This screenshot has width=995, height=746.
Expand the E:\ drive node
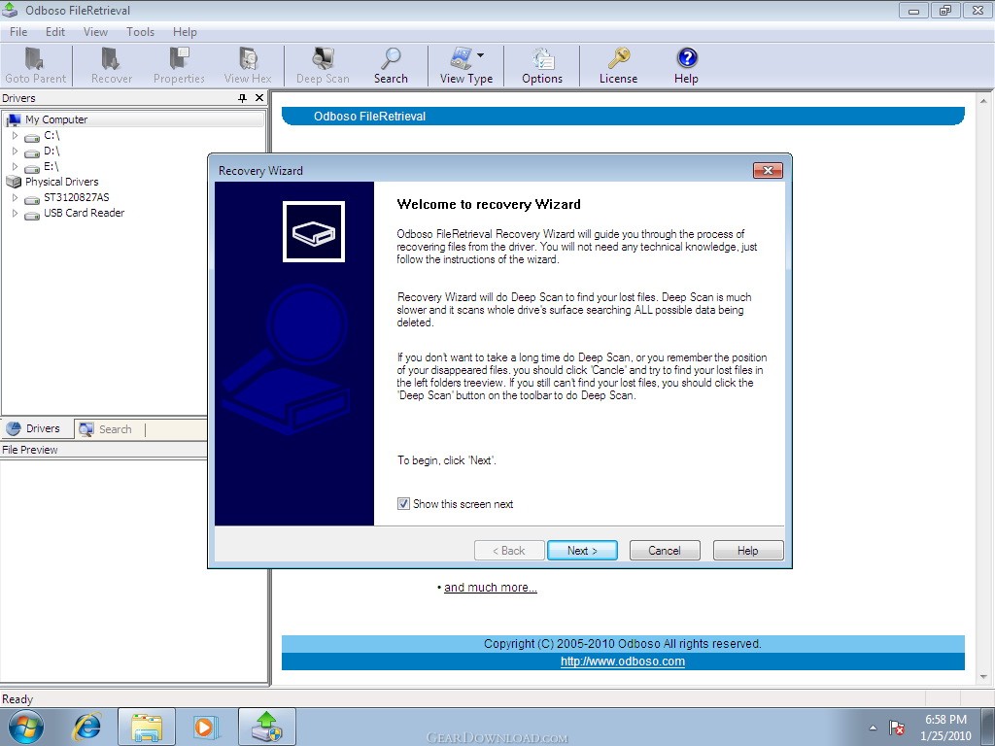16,166
